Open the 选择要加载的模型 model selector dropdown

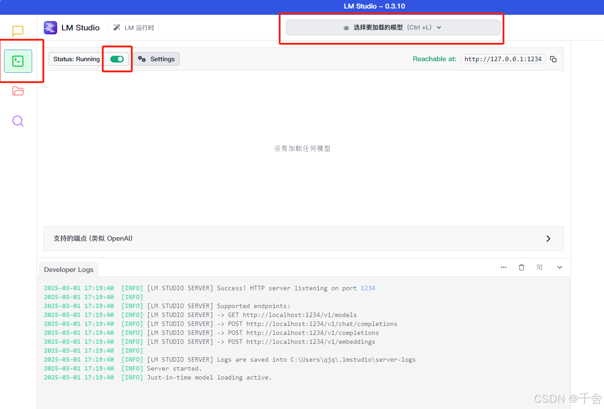(x=393, y=27)
